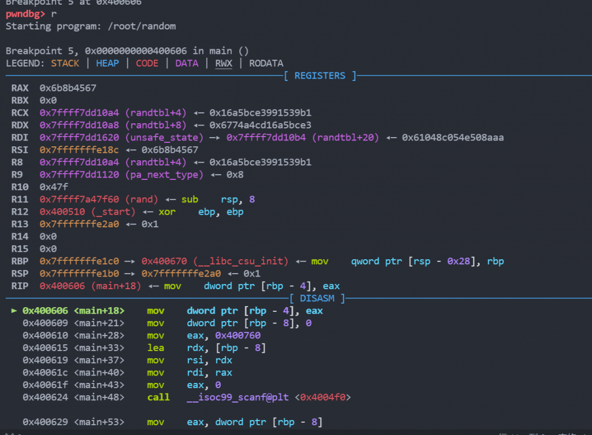Click the 'Starting program: /root/random' line
The width and height of the screenshot is (592, 435).
coord(91,27)
